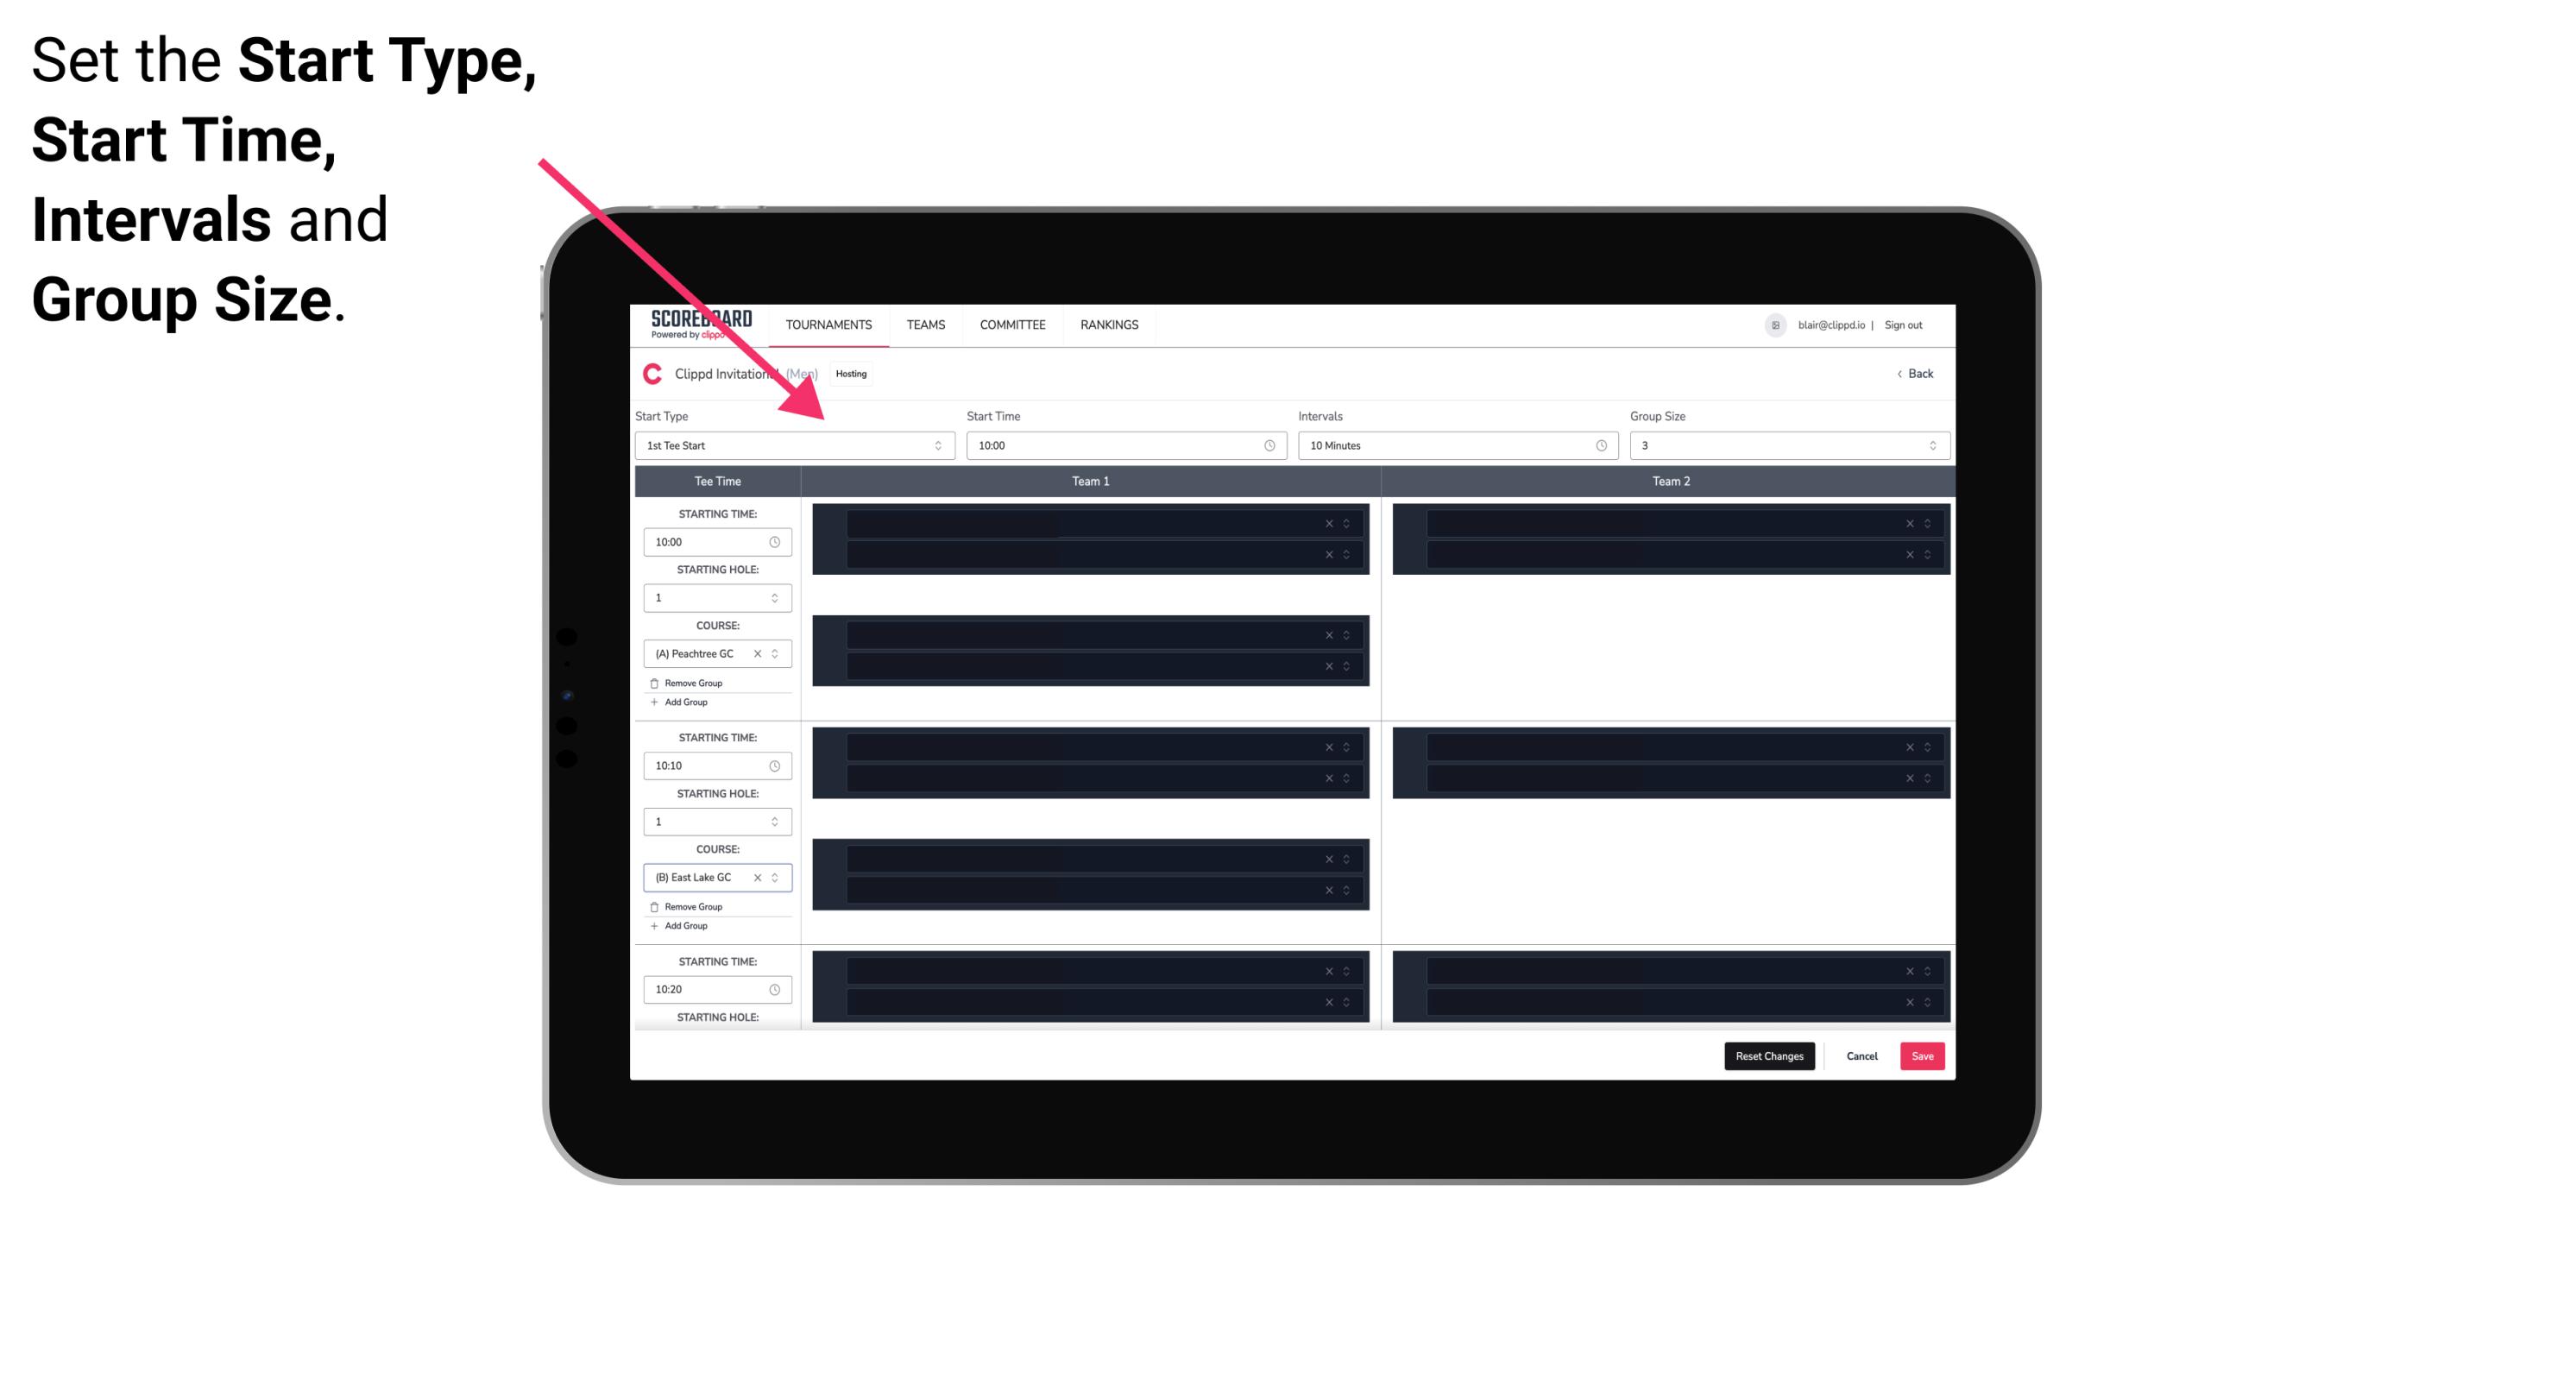Select the RANKINGS tab
The width and height of the screenshot is (2576, 1386).
coord(1111,324)
